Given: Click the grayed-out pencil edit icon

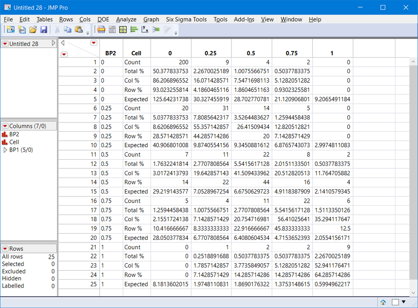Looking at the screenshot, I should pos(167,30).
